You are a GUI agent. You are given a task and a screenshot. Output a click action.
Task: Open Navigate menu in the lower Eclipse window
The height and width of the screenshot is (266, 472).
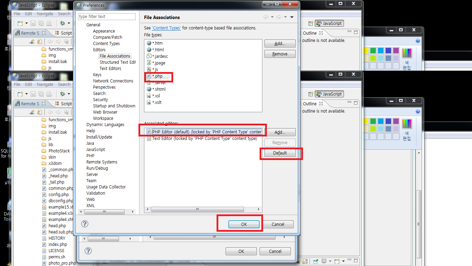(45, 85)
